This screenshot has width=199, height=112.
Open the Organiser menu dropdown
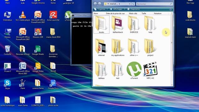pos(101,9)
